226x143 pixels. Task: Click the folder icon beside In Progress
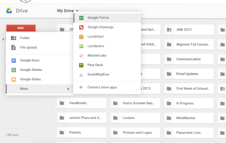point(169,103)
